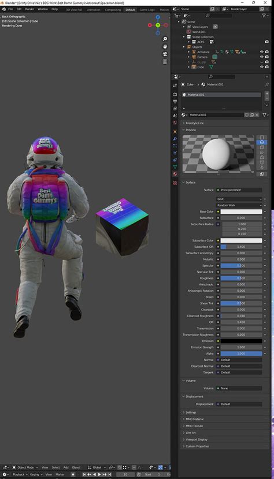The image size is (274, 479).
Task: Hide Camera in viewport via eye
Action: click(x=261, y=57)
